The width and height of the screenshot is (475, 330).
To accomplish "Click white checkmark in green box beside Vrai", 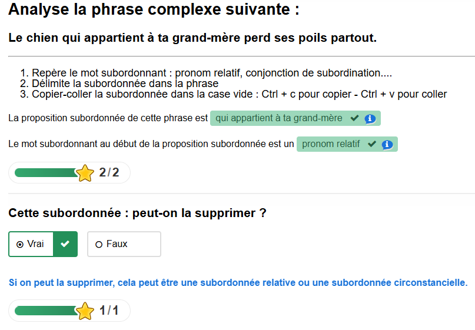I will 65,244.
